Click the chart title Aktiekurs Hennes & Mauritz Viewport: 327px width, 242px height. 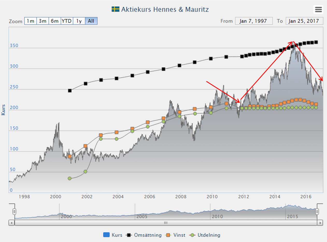165,10
